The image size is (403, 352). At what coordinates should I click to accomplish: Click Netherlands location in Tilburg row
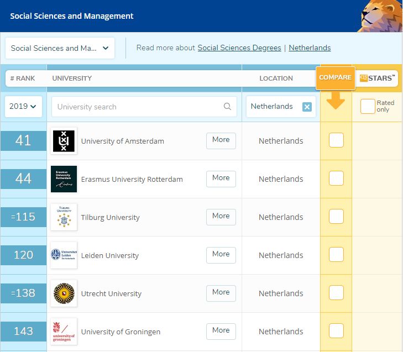tap(281, 217)
